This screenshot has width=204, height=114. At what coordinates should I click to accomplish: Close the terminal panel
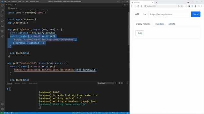click(127, 83)
